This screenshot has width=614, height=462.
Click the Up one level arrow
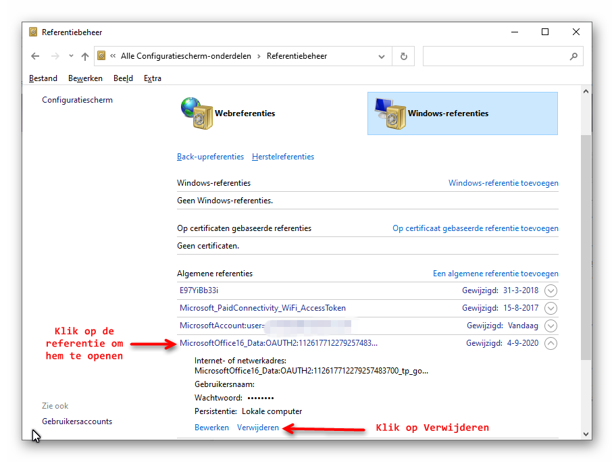(84, 56)
